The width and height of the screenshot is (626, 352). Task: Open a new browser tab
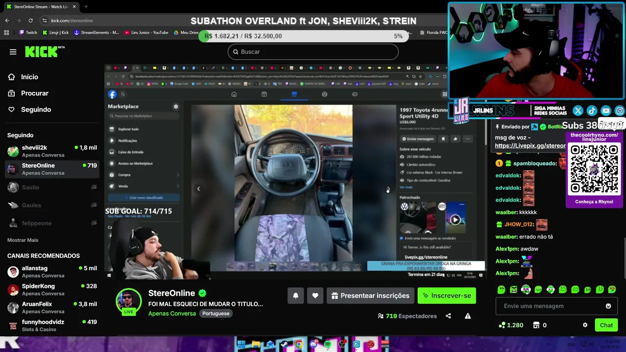pos(86,6)
